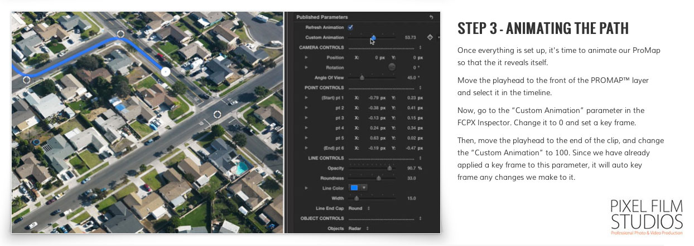Viewport: 694px width, 246px height.
Task: Click the Roundness value 33.0
Action: [412, 178]
